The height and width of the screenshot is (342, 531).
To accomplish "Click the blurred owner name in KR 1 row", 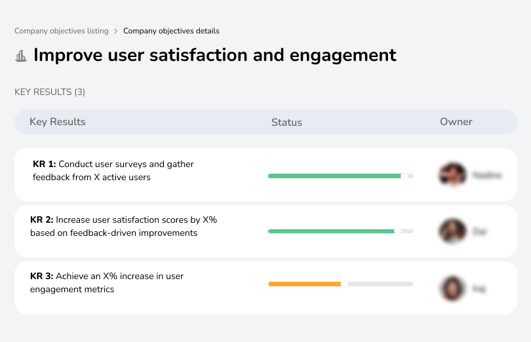I will pyautogui.click(x=487, y=175).
